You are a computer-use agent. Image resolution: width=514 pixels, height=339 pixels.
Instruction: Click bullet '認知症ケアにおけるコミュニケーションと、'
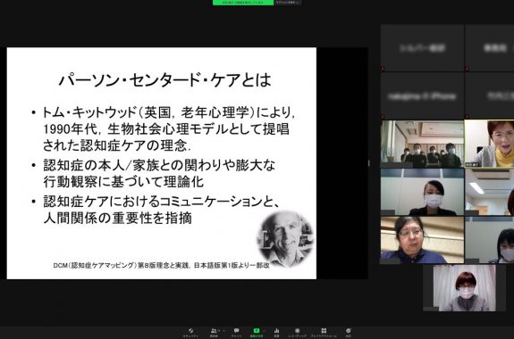coord(162,202)
